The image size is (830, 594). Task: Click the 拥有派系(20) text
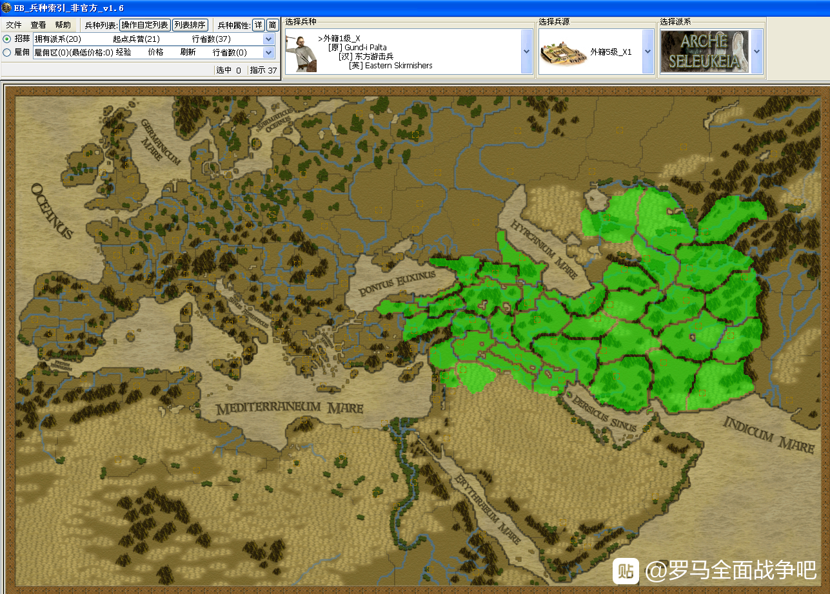(x=58, y=39)
